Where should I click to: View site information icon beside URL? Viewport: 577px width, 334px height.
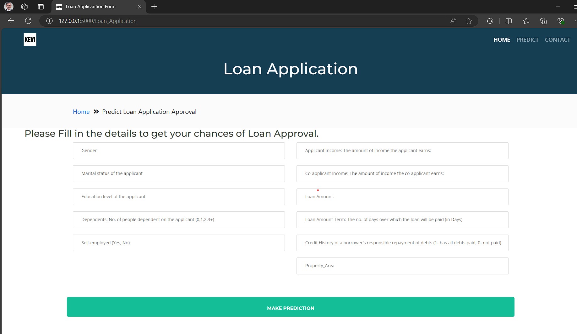coord(49,21)
